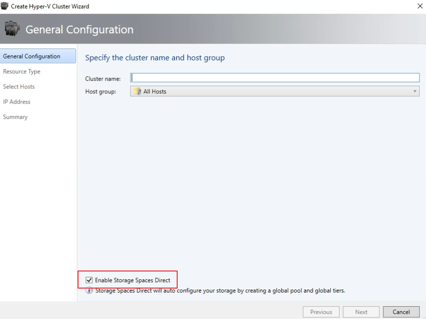Re-enable the Storage Spaces Direct checkbox
This screenshot has height=319, width=426.
point(88,280)
